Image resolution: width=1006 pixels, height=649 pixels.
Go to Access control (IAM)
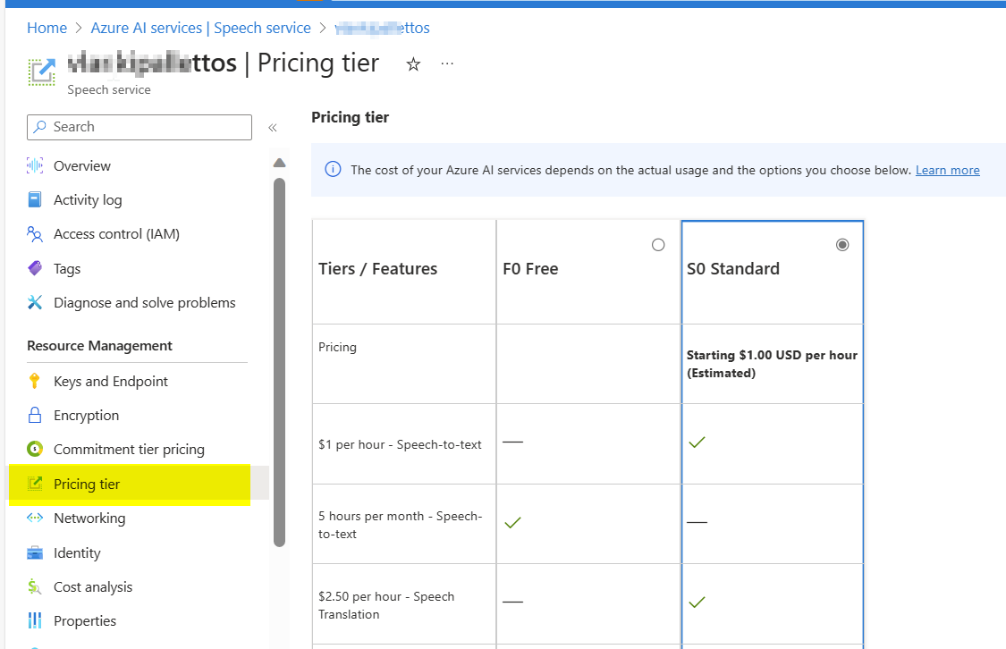[x=117, y=234]
